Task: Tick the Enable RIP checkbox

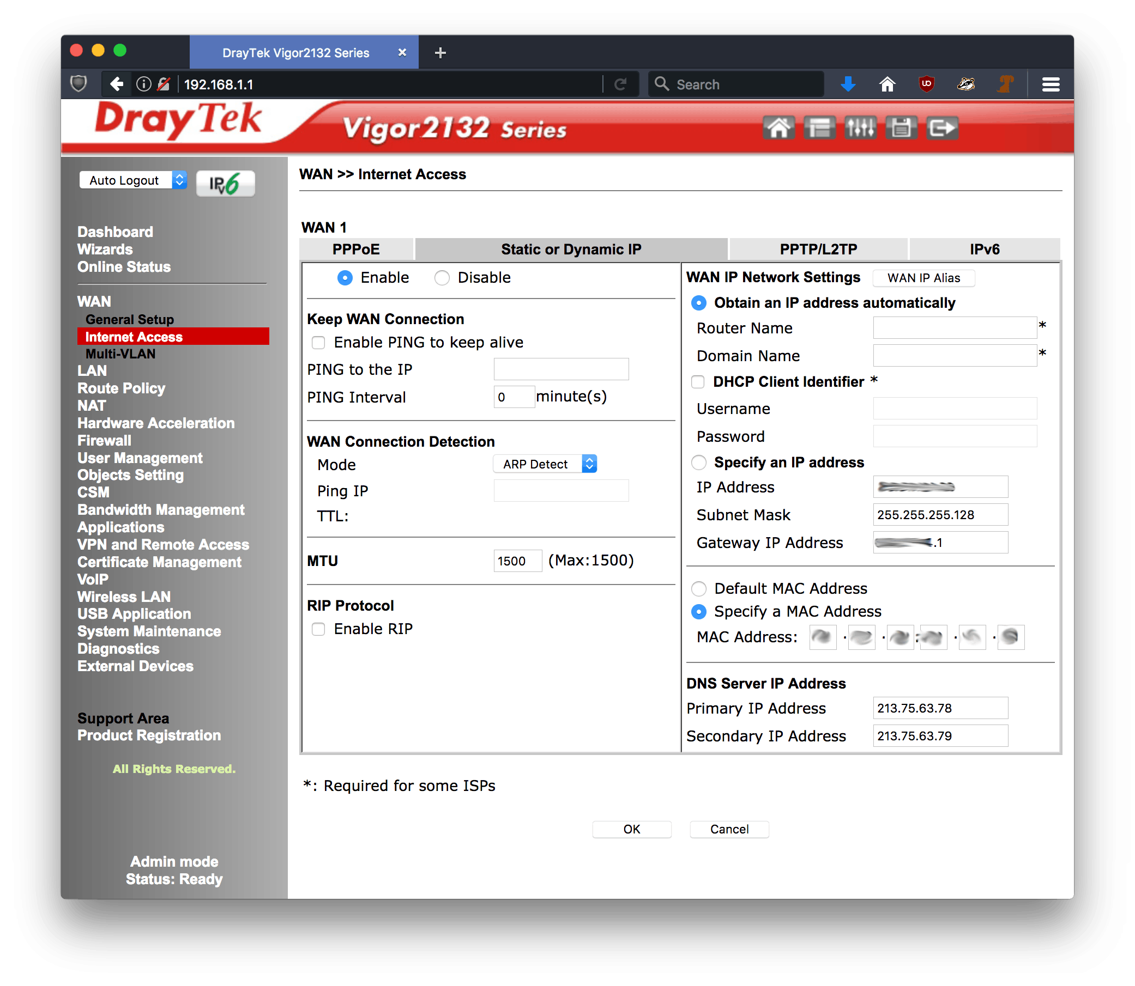Action: (x=318, y=629)
